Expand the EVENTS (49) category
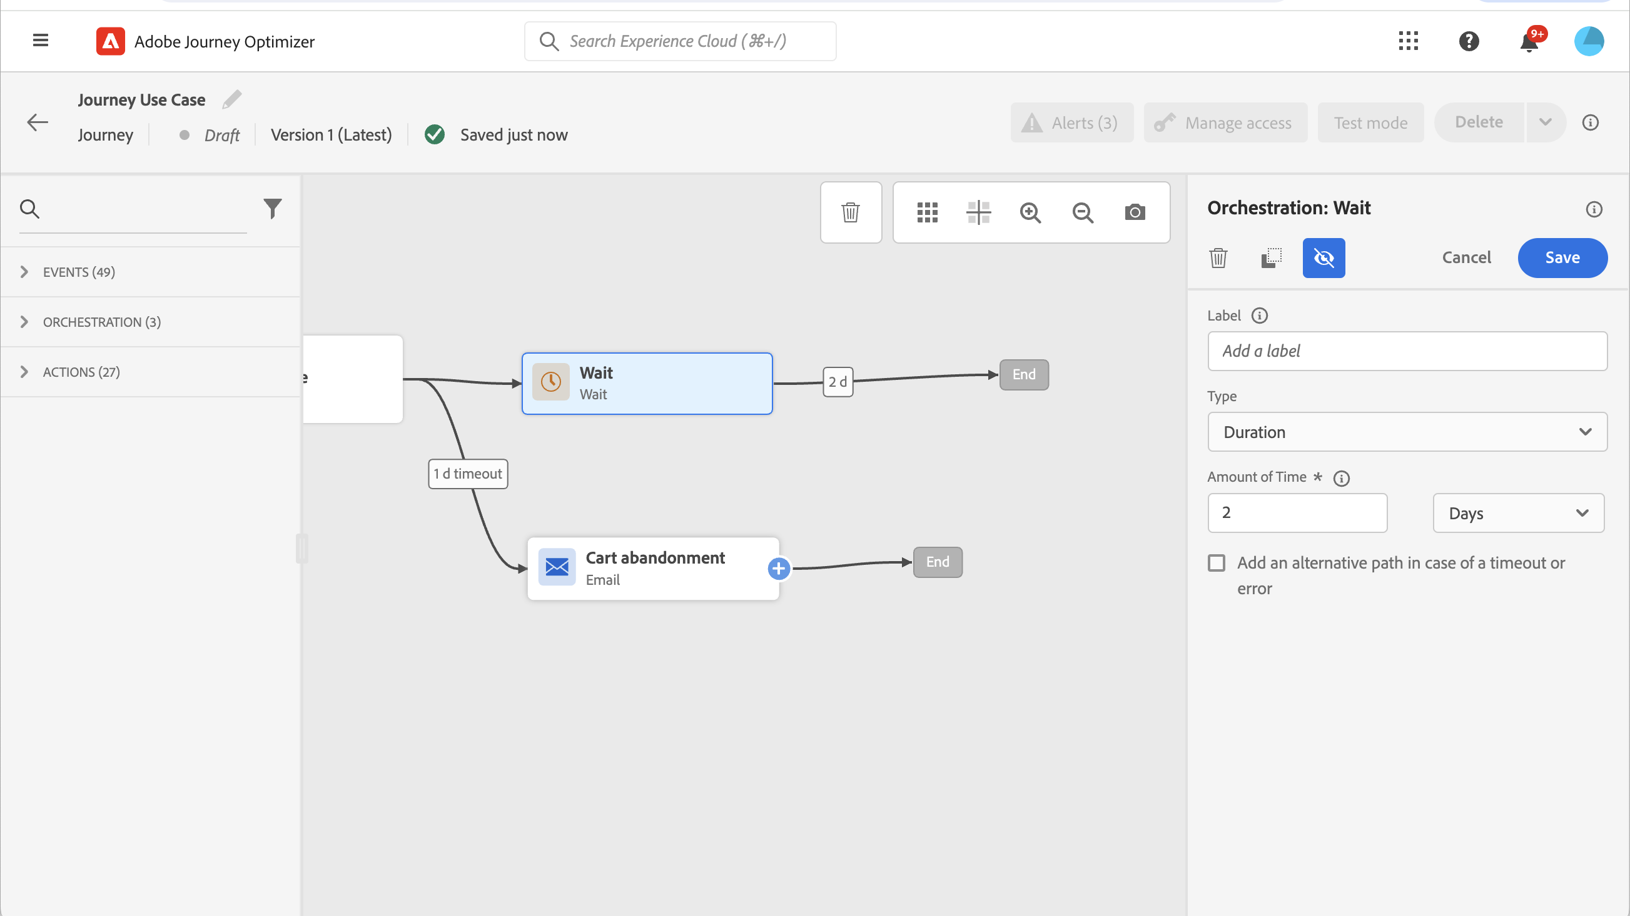 78,272
